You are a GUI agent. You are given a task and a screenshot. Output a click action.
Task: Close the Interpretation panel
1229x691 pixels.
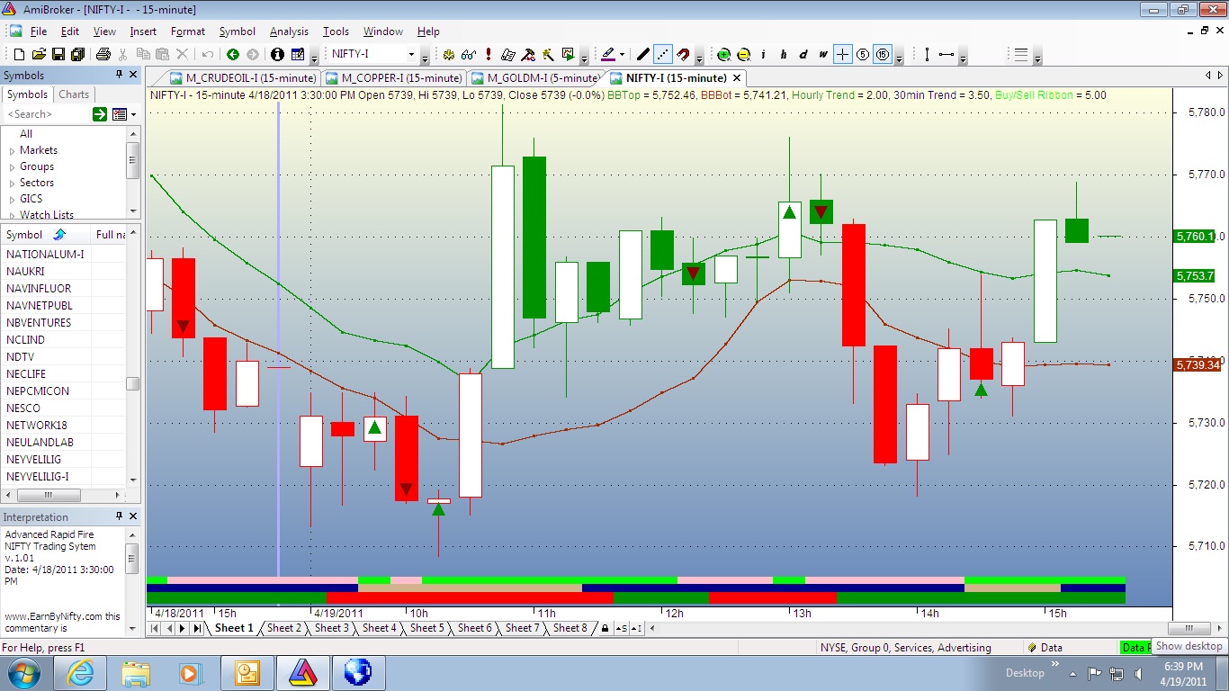tap(133, 516)
